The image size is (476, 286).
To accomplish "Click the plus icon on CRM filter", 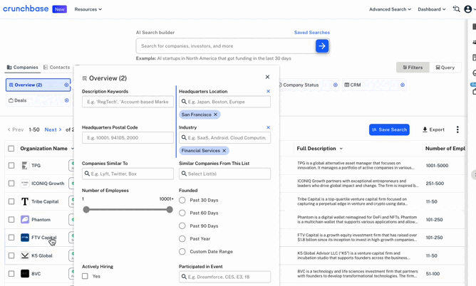I will (403, 85).
